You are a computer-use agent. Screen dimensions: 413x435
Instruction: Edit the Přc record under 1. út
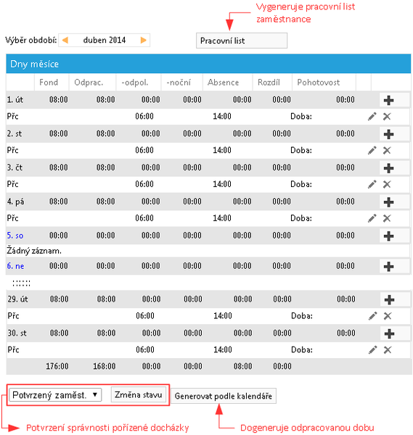tap(372, 117)
